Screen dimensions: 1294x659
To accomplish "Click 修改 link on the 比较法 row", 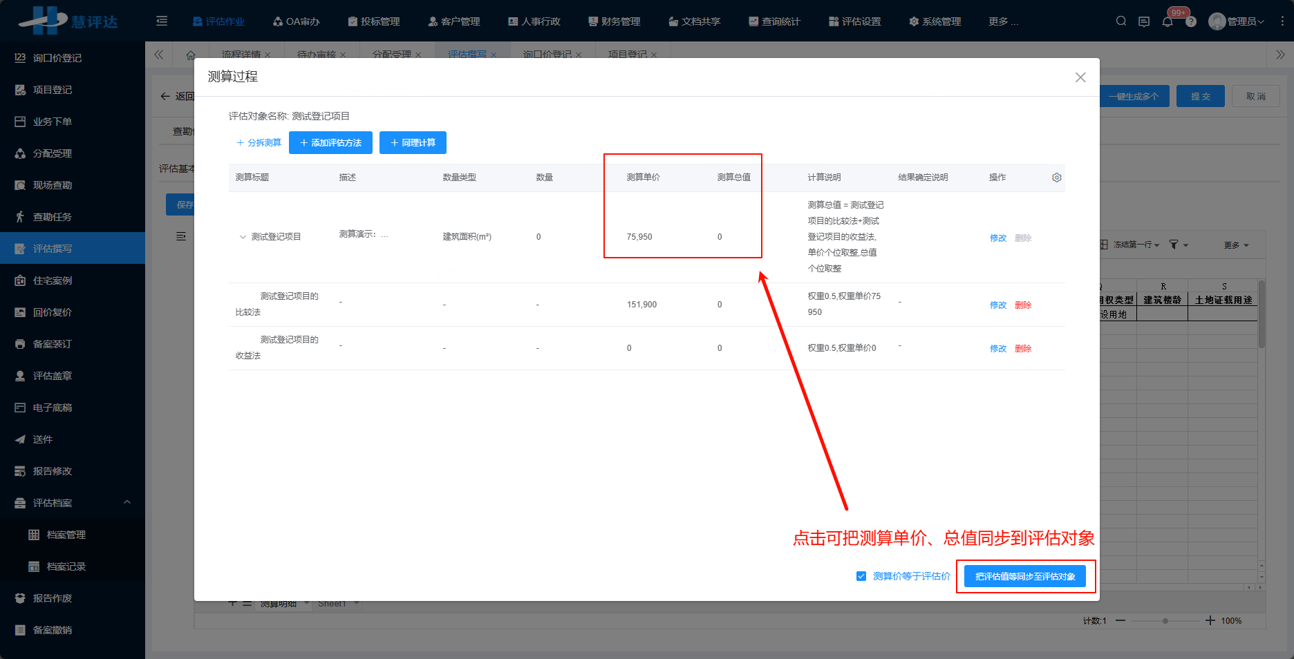I will [x=997, y=304].
